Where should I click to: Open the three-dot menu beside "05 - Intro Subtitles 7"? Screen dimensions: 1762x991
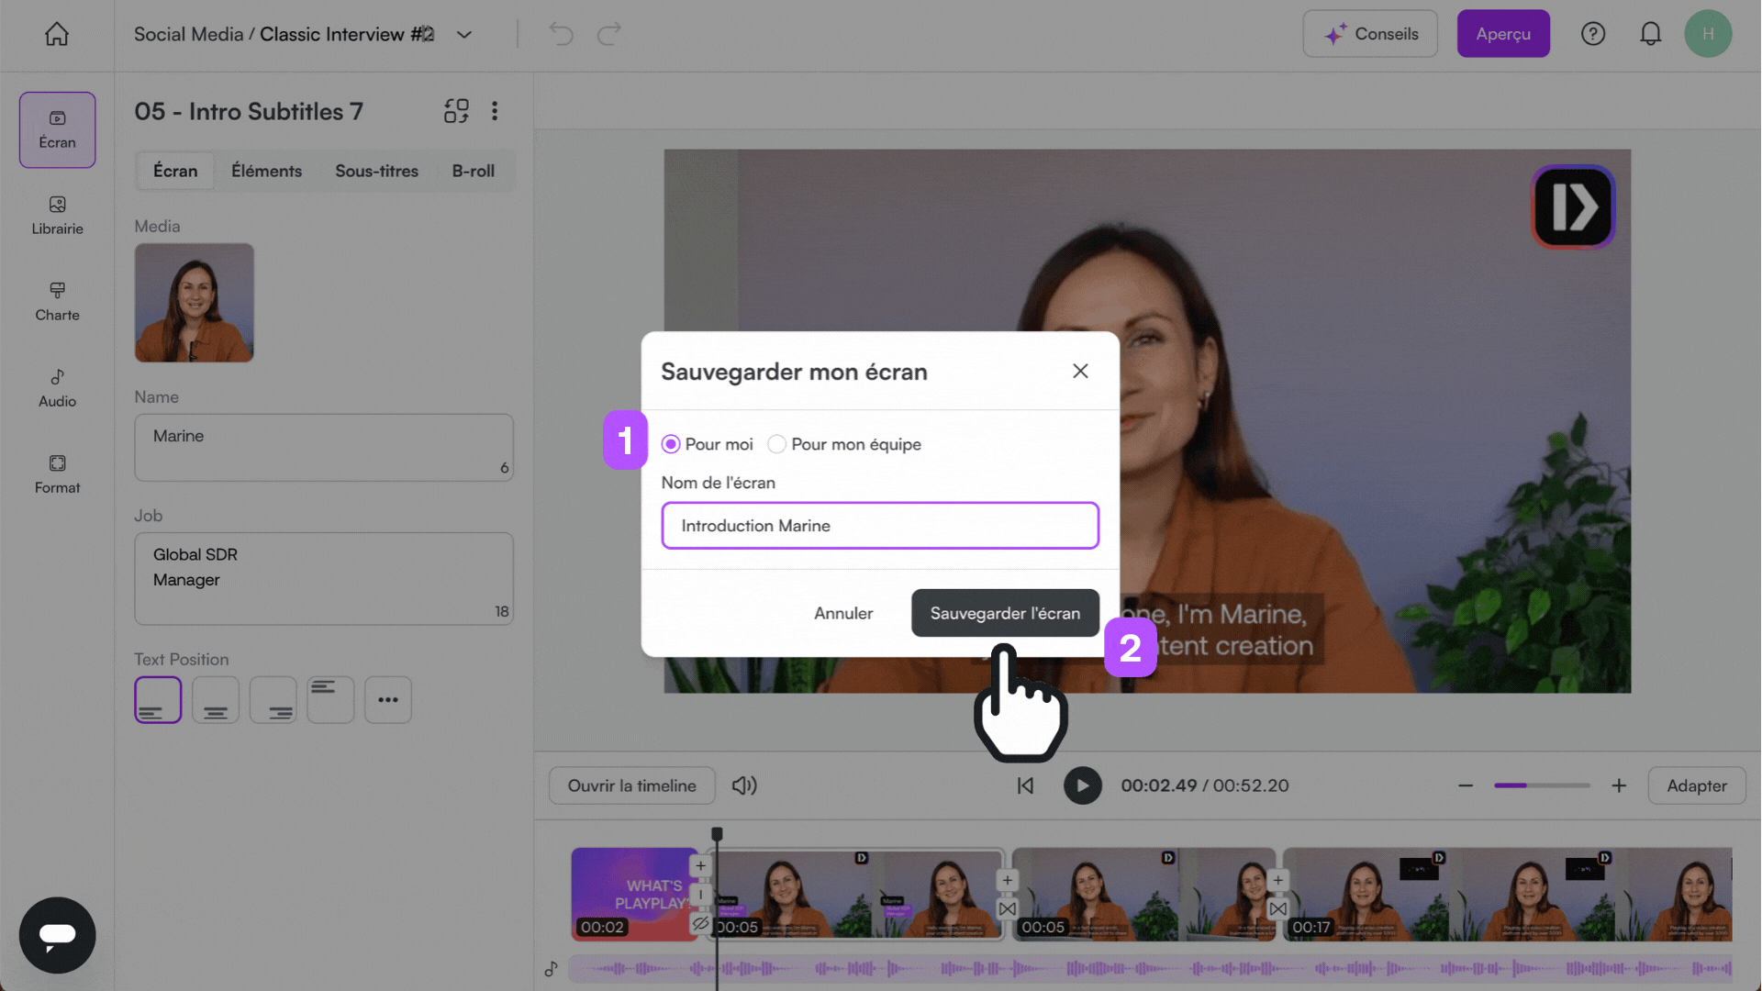495,110
